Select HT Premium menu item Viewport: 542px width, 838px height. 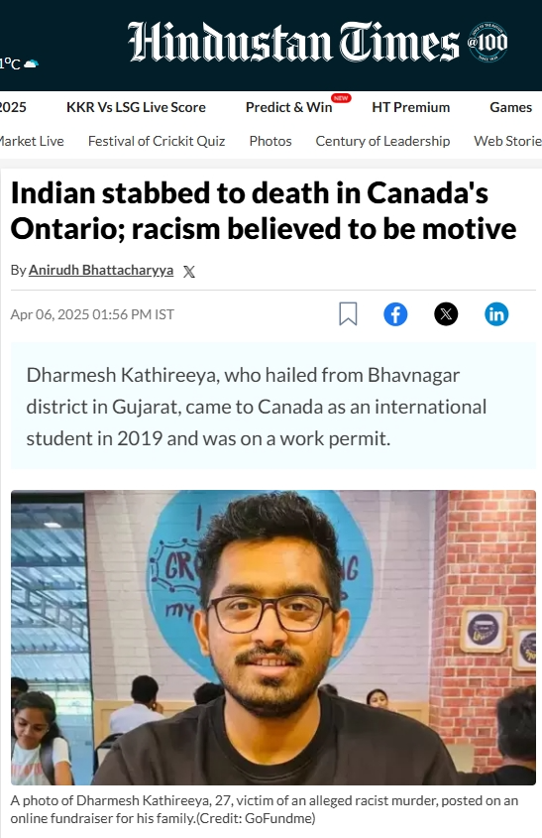[410, 107]
